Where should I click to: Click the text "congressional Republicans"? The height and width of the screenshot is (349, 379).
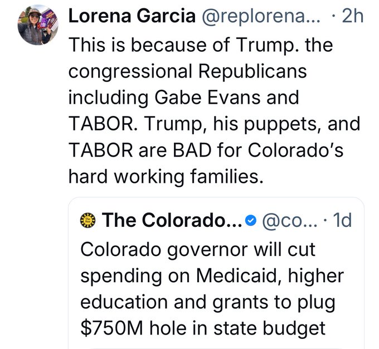tap(187, 72)
